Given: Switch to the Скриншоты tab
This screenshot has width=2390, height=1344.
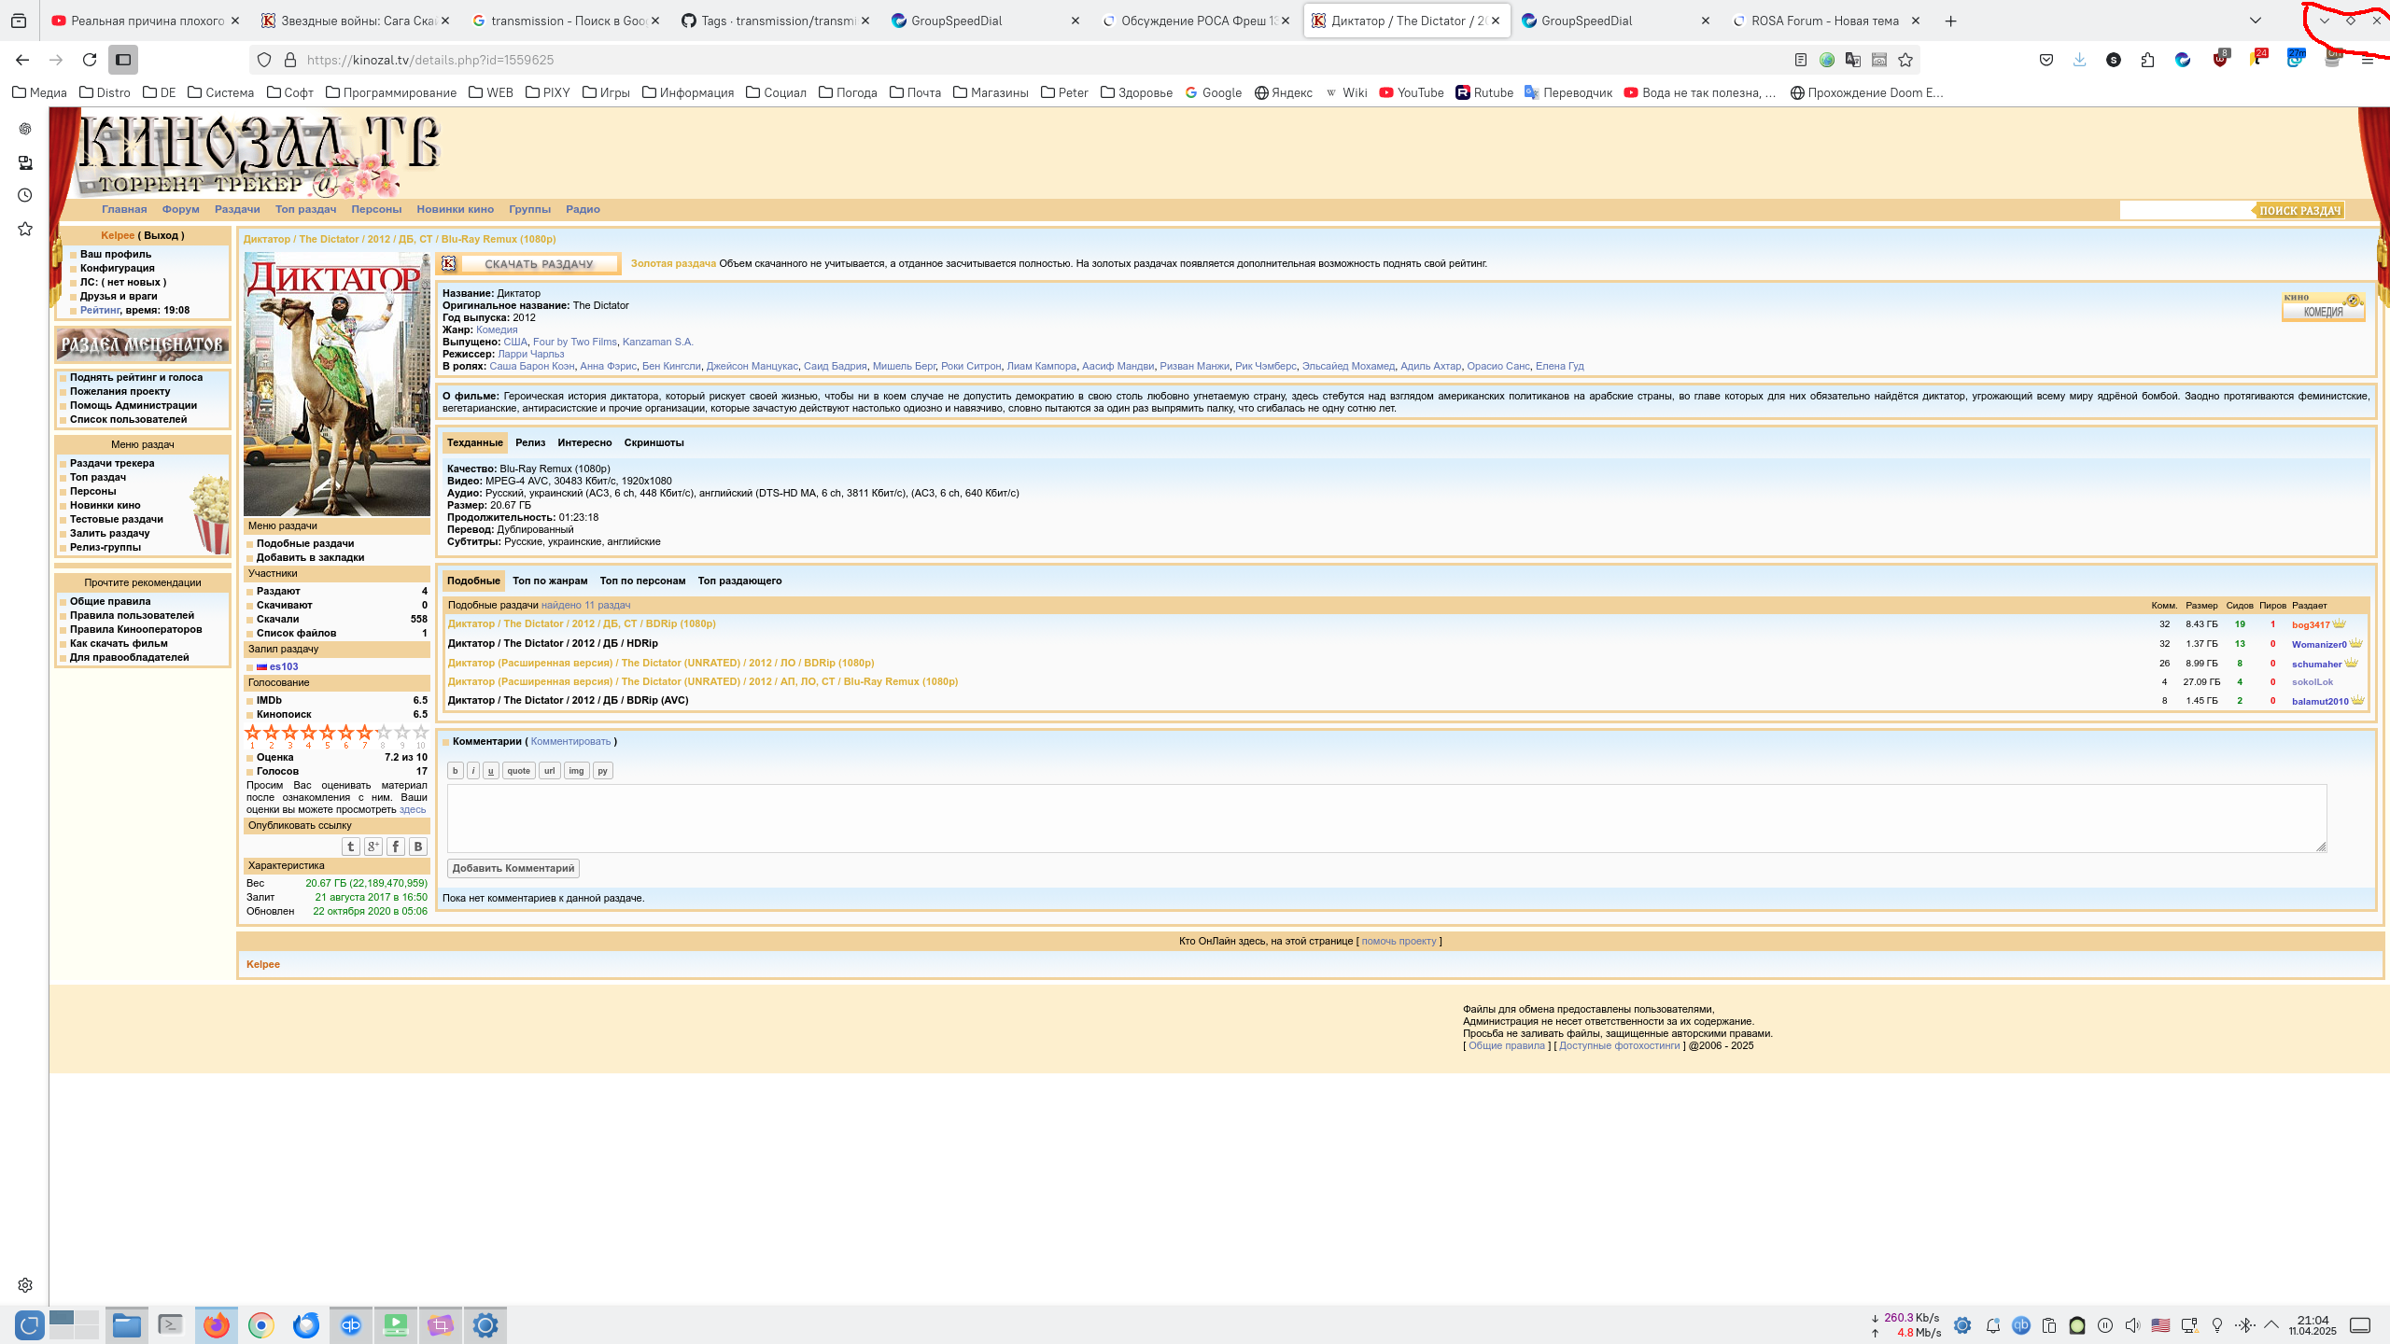Looking at the screenshot, I should pyautogui.click(x=654, y=442).
